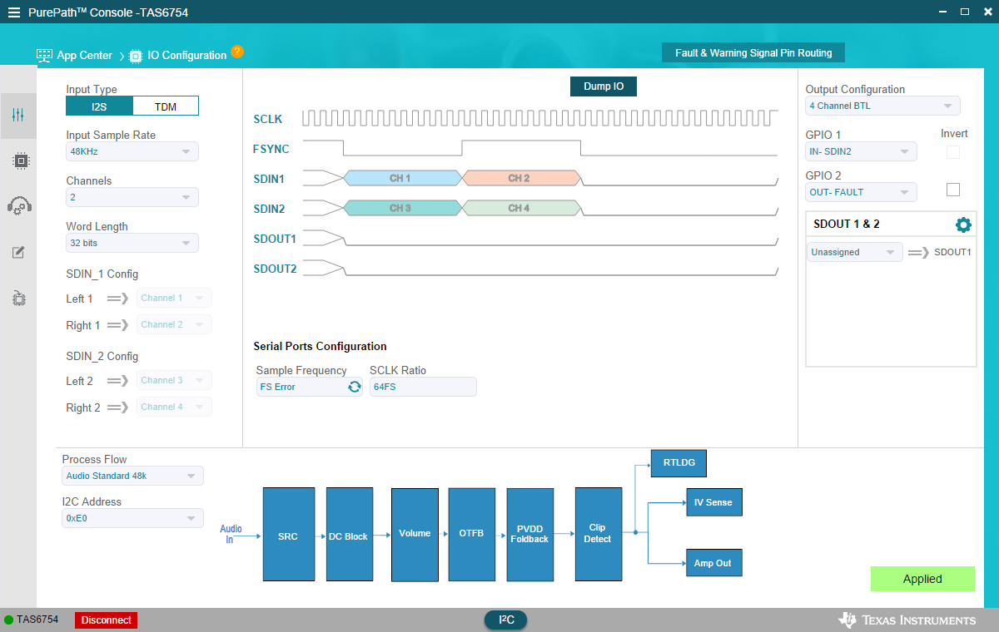Toggle the GPIO 1 Invert checkbox
The width and height of the screenshot is (999, 632).
coord(953,152)
